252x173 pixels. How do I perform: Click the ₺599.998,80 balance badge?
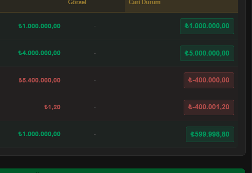(210, 134)
